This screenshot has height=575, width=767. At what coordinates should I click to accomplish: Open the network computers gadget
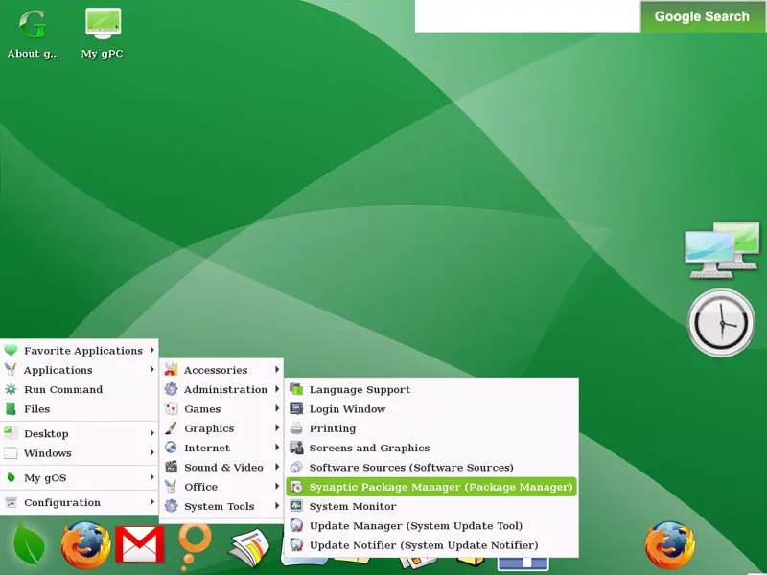click(x=721, y=250)
